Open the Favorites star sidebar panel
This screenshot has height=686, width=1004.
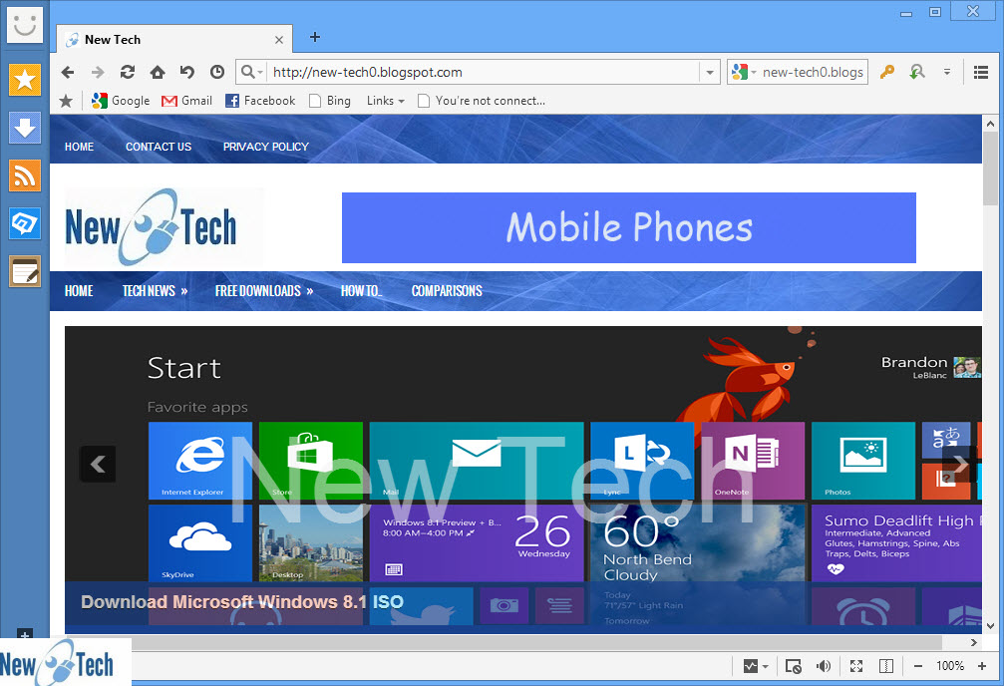pyautogui.click(x=25, y=80)
